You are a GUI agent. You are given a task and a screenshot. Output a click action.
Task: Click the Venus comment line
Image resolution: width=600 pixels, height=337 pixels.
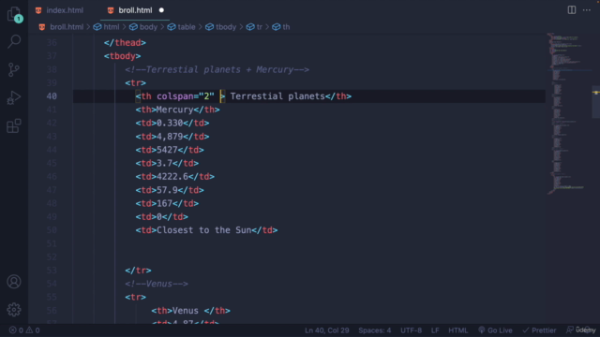[x=157, y=284]
